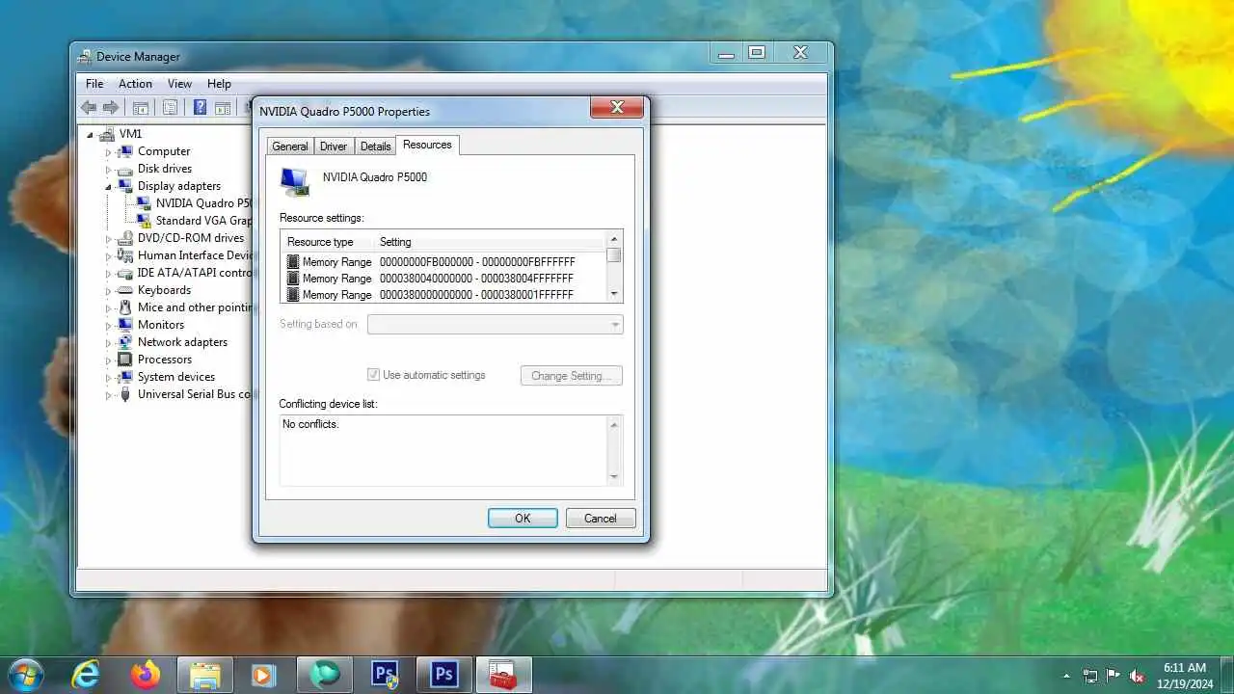Open the Windows Start orb
The image size is (1234, 694).
tap(26, 674)
